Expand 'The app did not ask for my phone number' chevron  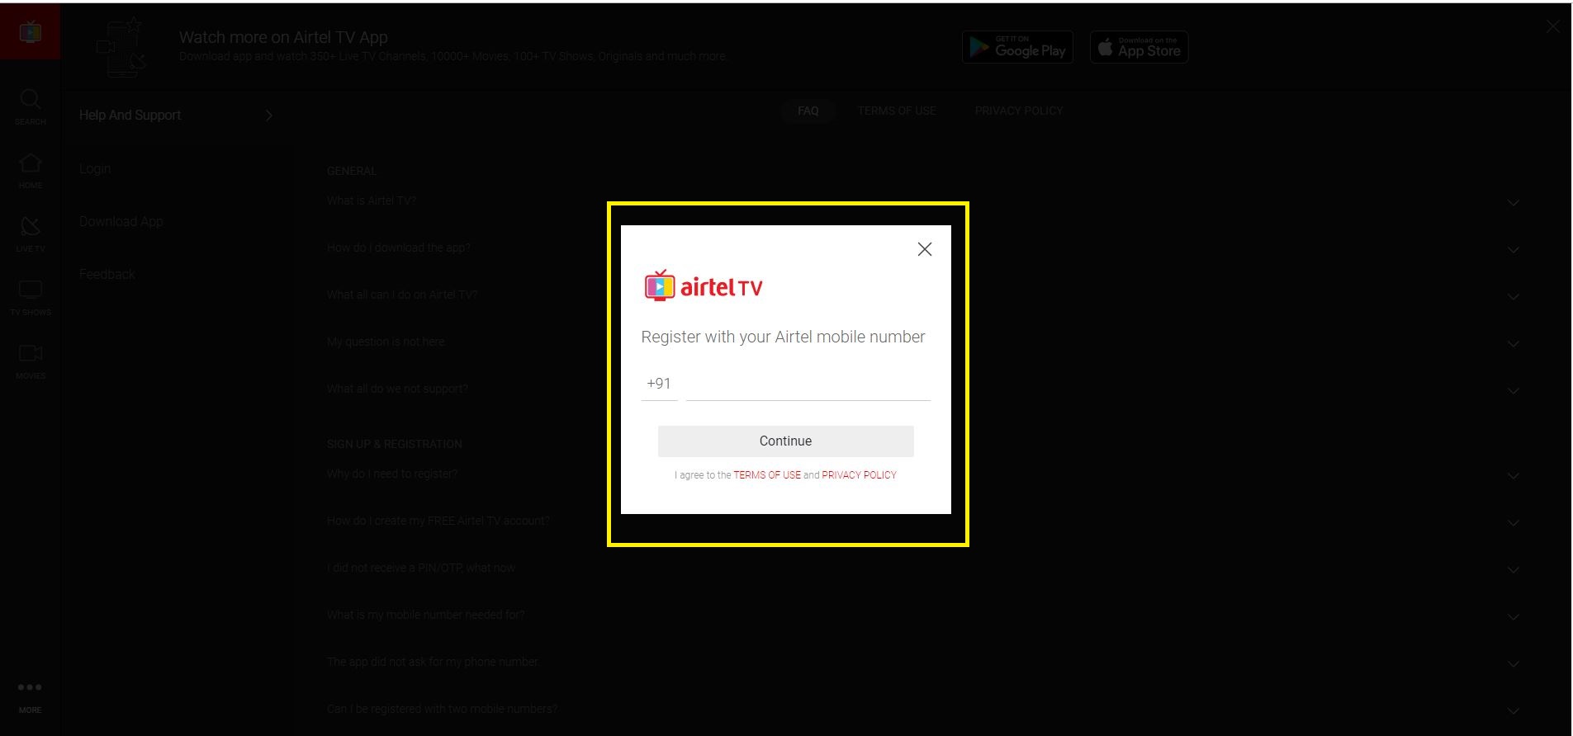point(1513,663)
